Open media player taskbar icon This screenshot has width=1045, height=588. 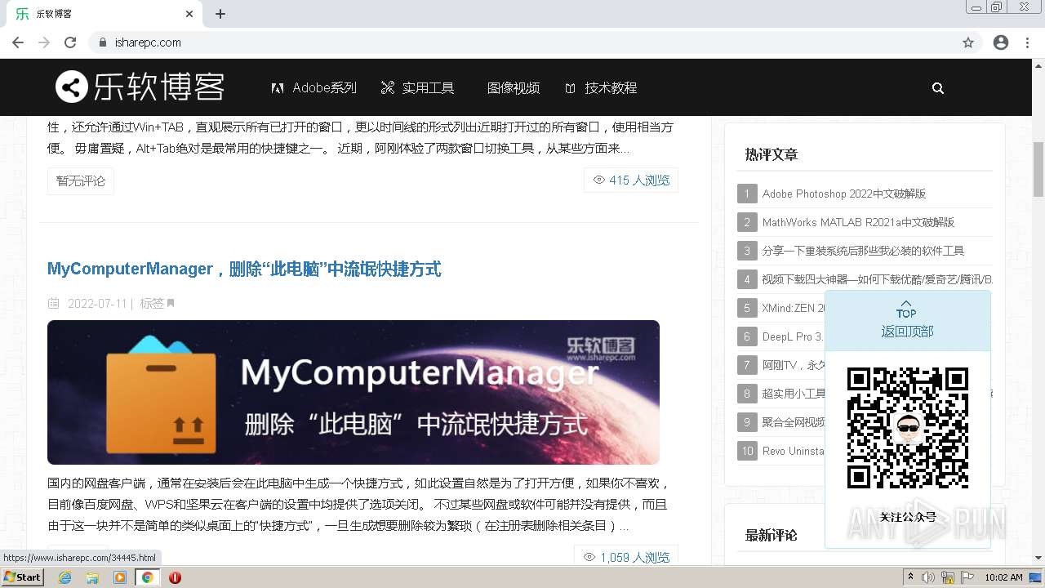tap(120, 577)
